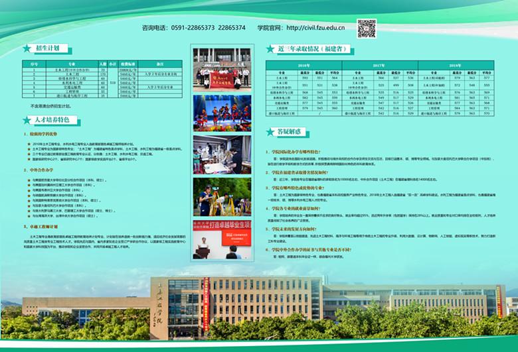Click the star icon beside 招生计划
The image size is (518, 352).
point(27,48)
